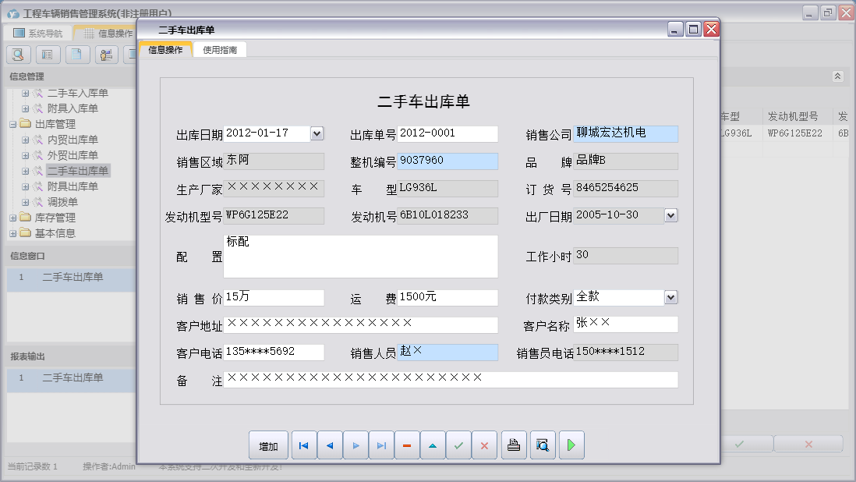This screenshot has height=482, width=856.
Task: Open the 出库日期 date dropdown
Action: click(x=317, y=133)
